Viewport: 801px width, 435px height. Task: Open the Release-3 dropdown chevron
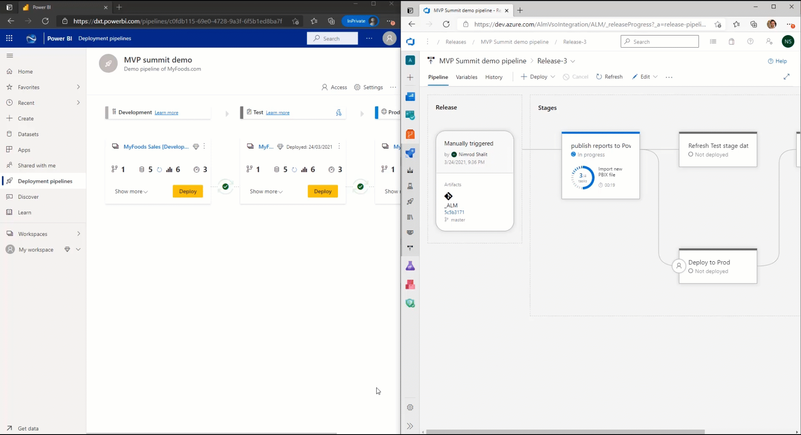point(573,61)
